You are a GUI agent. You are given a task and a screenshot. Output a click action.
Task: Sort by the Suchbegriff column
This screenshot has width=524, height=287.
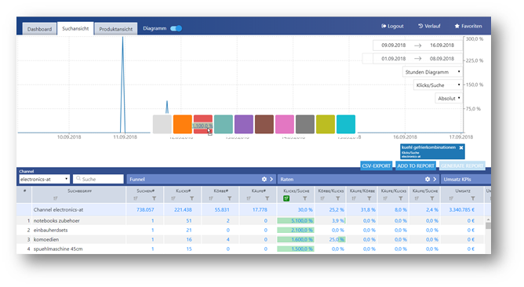coord(56,198)
